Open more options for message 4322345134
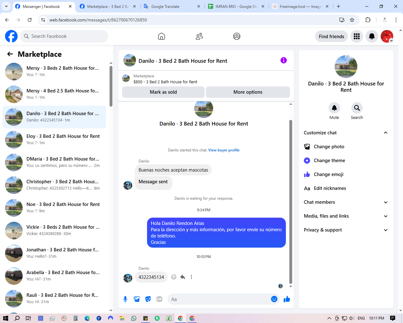 (191, 277)
